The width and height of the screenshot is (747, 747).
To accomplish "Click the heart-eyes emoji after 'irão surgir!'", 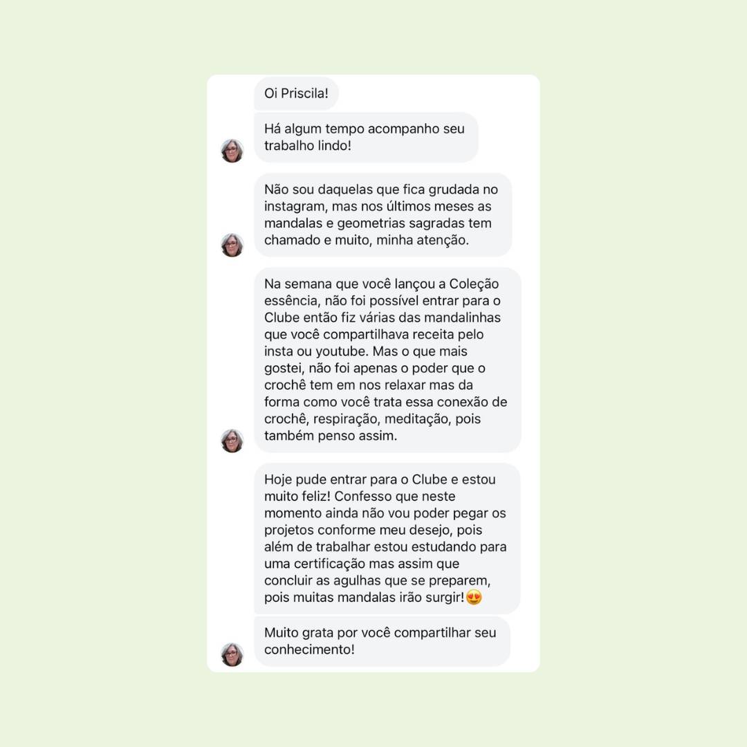I will click(x=474, y=597).
